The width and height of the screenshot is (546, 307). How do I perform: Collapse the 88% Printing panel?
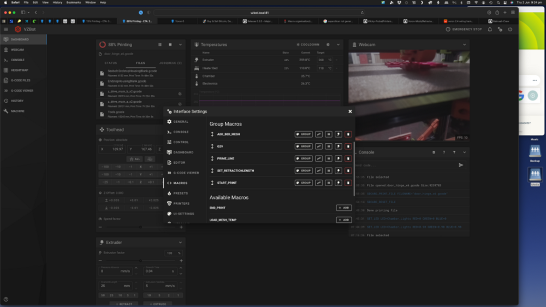(180, 45)
